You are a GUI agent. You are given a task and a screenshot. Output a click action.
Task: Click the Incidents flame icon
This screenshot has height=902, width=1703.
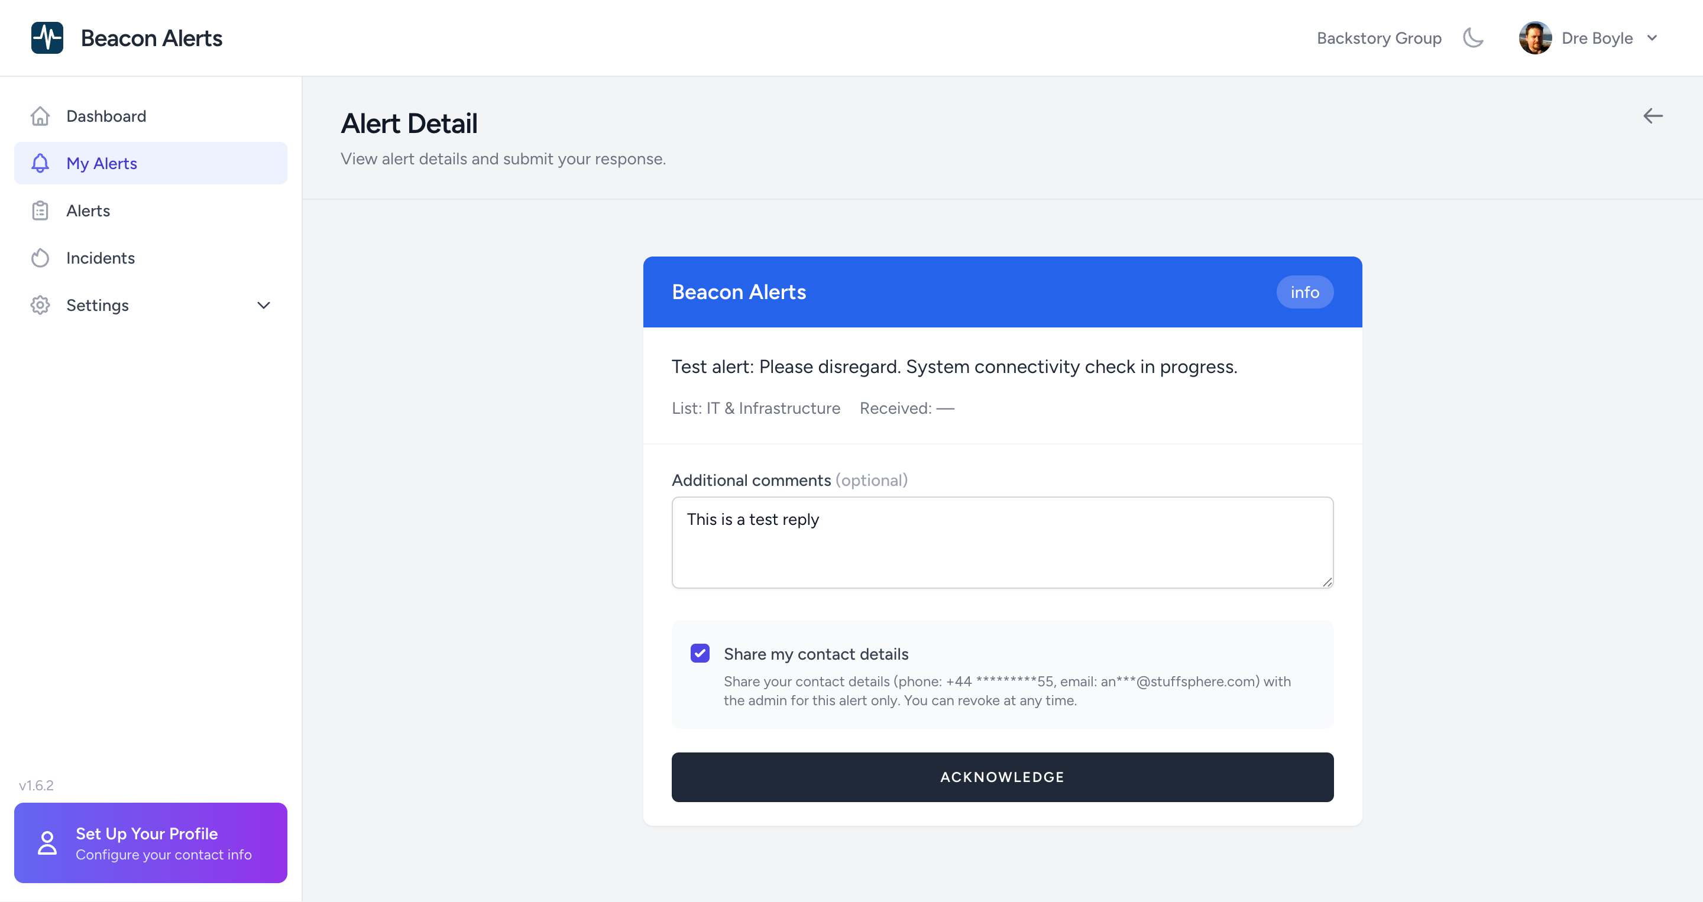[40, 258]
